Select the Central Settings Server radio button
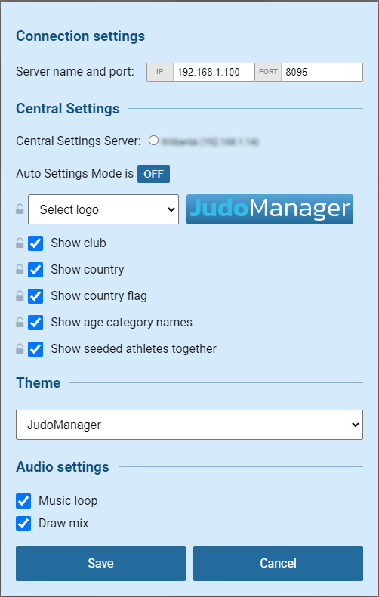This screenshot has height=597, width=379. pos(154,141)
